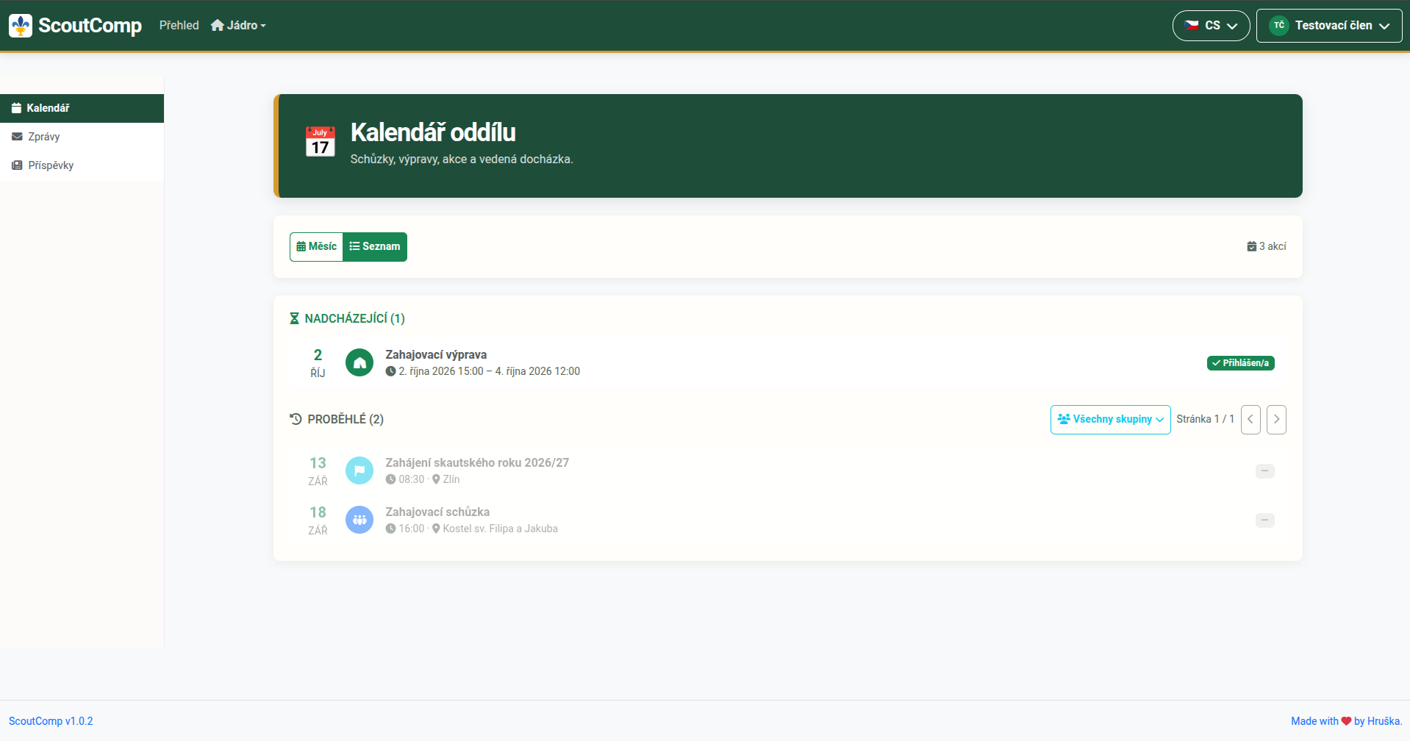Click the newspaper icon beside Příspěvky
Screen dimensions: 1410x741
(17, 165)
